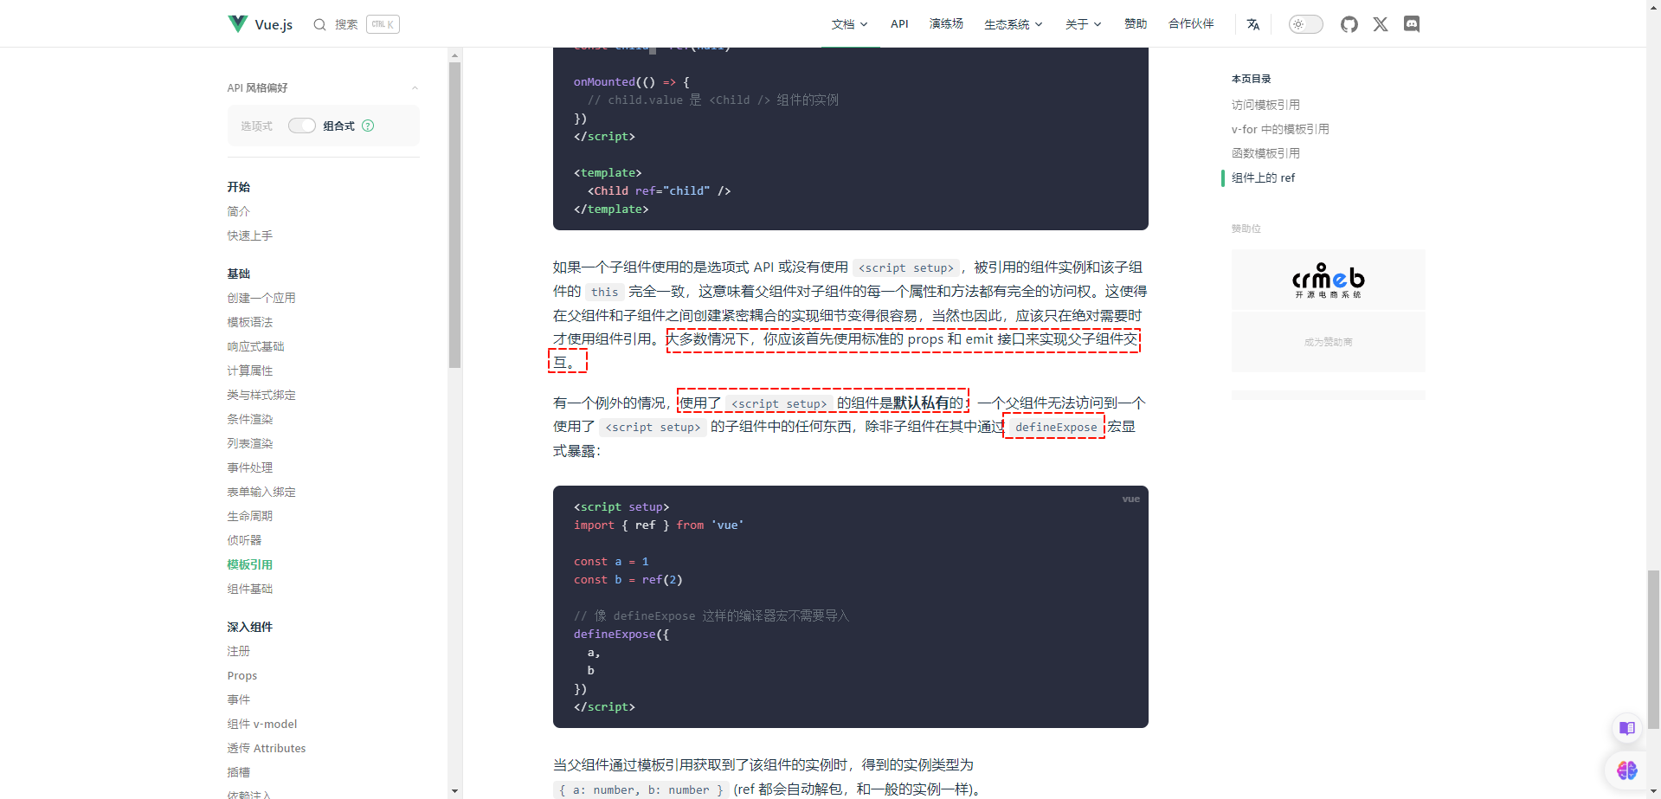Toggle API style between 选项式 and 组合式
This screenshot has width=1661, height=799.
[x=301, y=126]
